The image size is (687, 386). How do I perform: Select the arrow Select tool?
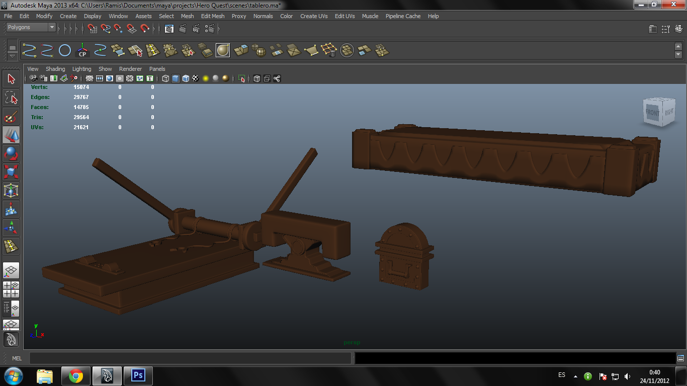[x=11, y=78]
